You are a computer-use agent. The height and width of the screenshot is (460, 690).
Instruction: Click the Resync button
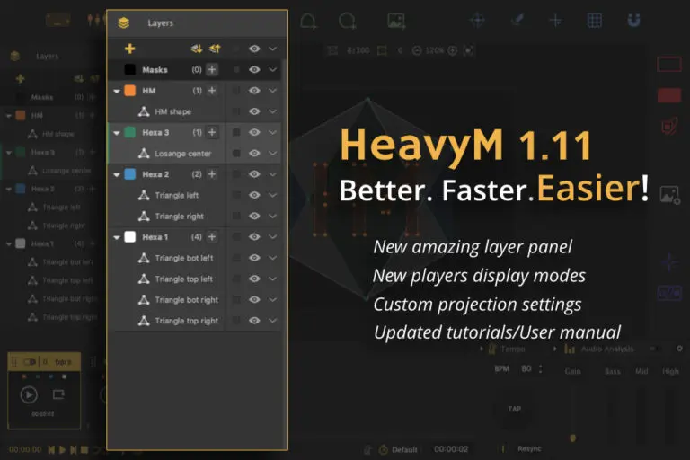(x=529, y=448)
